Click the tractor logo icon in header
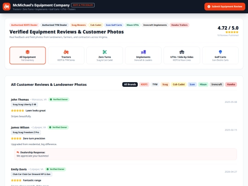 [6, 6]
